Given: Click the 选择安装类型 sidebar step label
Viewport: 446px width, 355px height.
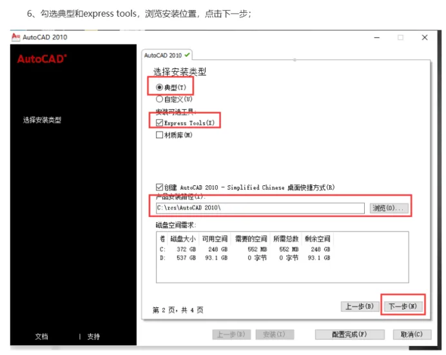Looking at the screenshot, I should coord(42,120).
